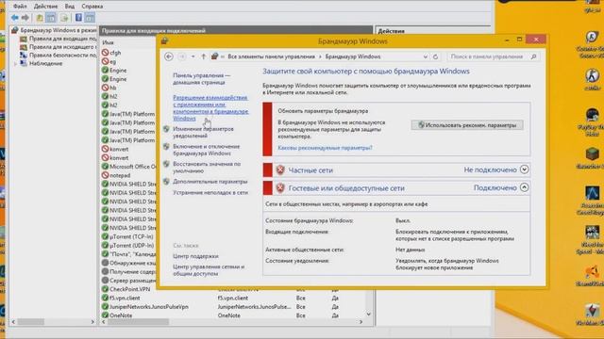Click the 'JuniperNetworks.JunosPulse...' group column cell

tap(254, 307)
